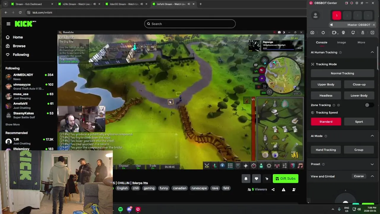Screen dimensions: 380x214
Task: Click the OBSBOT record circle icon
Action: (x=351, y=3)
